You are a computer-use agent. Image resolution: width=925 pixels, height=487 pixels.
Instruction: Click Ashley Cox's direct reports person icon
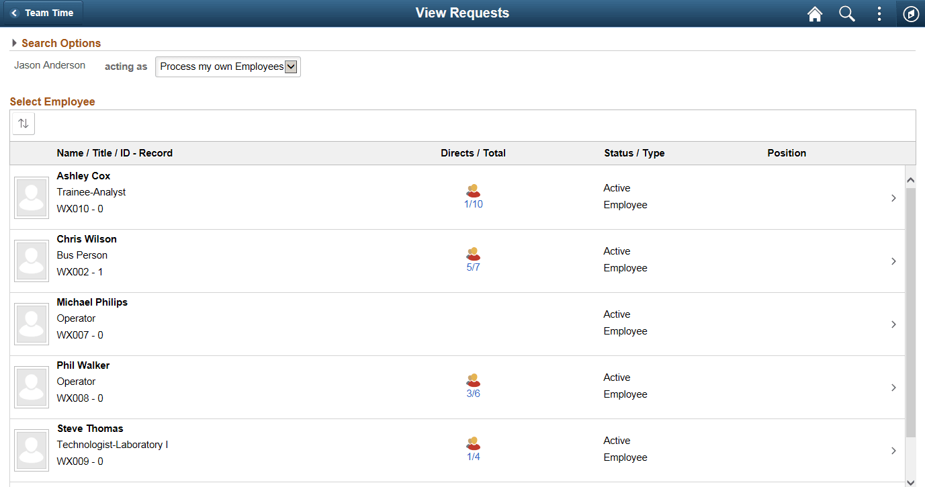tap(474, 190)
